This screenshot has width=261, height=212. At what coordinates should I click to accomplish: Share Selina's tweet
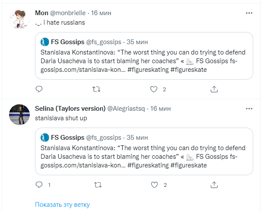coord(214,185)
